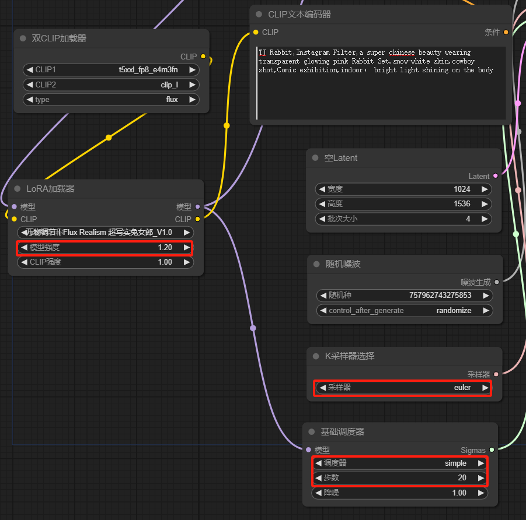Increase 降噪 with its right arrow
Image resolution: width=526 pixels, height=520 pixels.
480,493
